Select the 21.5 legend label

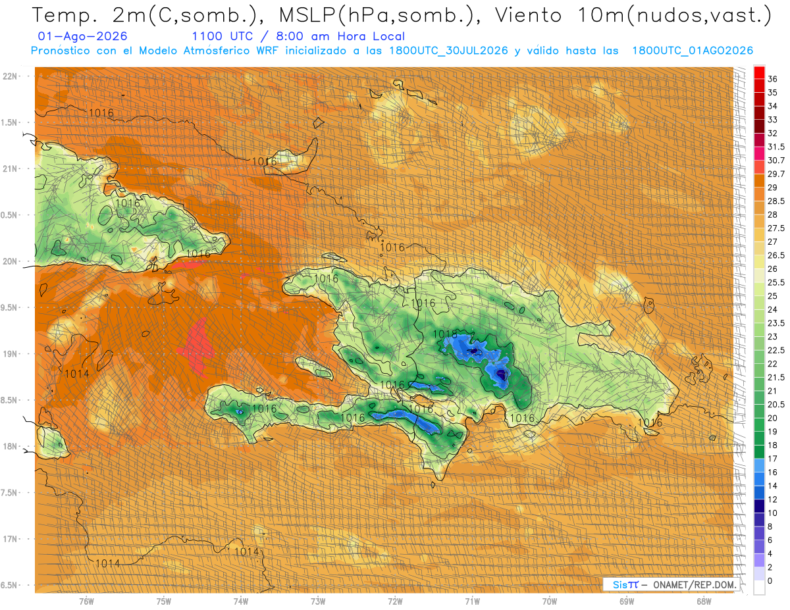(x=776, y=377)
